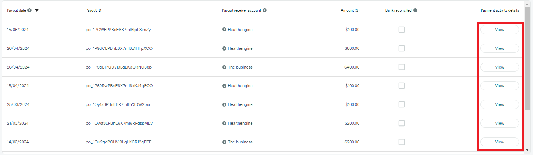Click info icon next to Bank reconciled header
533x155 pixels.
[x=415, y=10]
